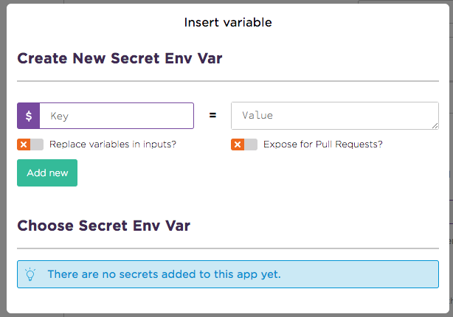Click the equals sign between Key and Value

(x=212, y=116)
